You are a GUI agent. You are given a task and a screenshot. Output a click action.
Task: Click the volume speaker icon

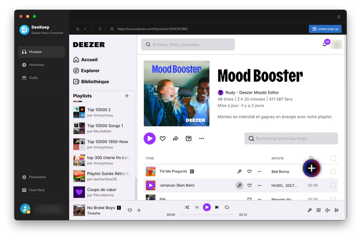click(327, 210)
